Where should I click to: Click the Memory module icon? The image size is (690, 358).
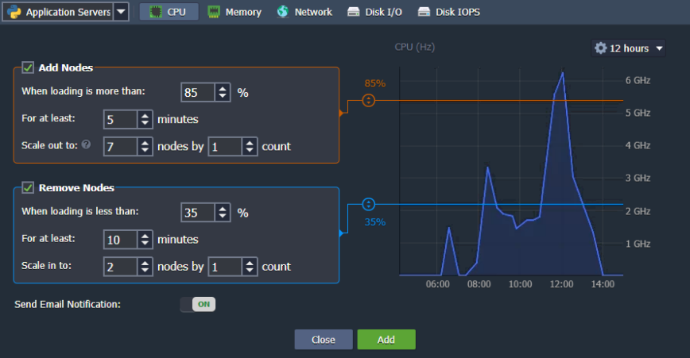point(214,12)
